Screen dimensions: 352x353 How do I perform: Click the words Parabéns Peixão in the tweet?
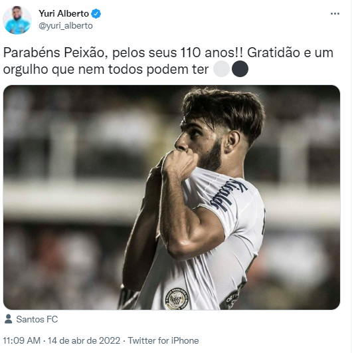click(54, 53)
